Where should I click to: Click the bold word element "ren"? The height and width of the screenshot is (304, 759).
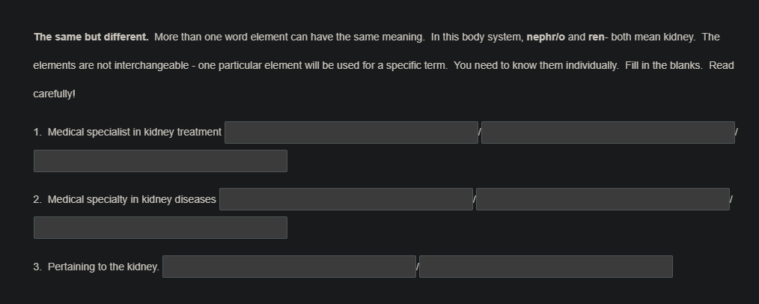coord(597,37)
